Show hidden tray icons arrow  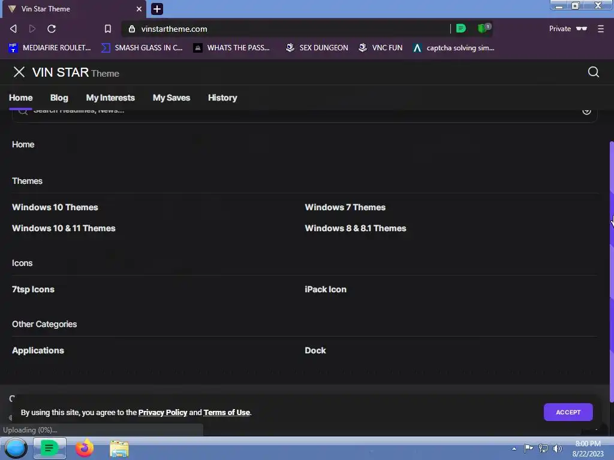point(514,449)
